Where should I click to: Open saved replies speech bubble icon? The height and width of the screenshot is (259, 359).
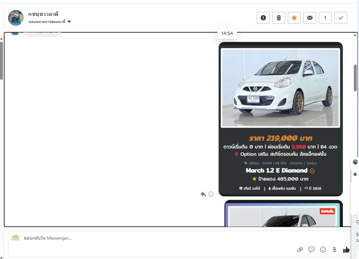coord(311,249)
